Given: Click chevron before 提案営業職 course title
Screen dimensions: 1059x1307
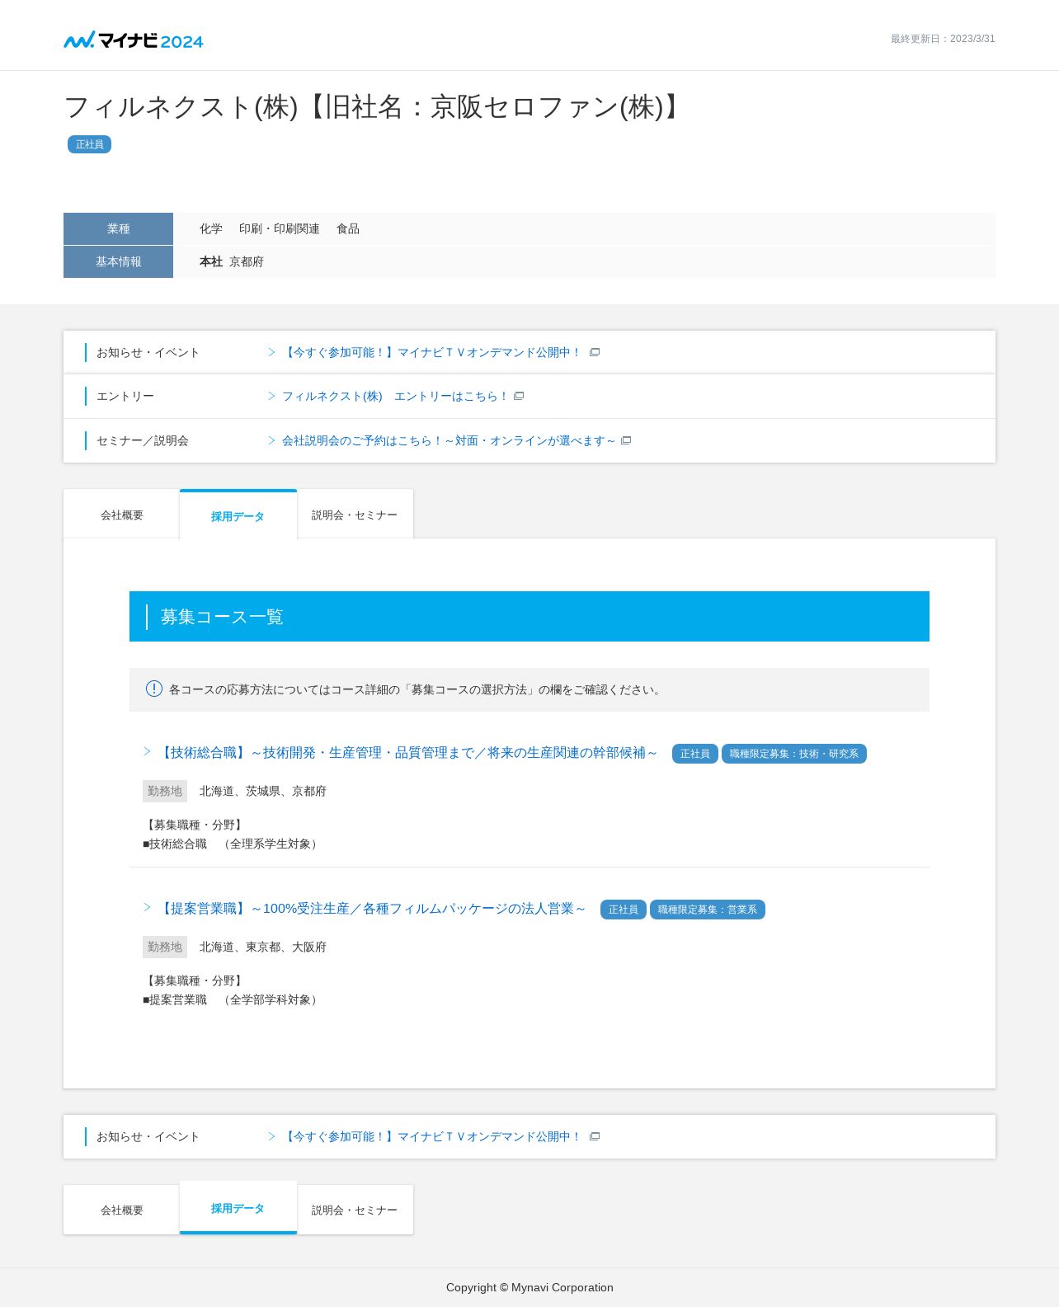Looking at the screenshot, I should [147, 907].
